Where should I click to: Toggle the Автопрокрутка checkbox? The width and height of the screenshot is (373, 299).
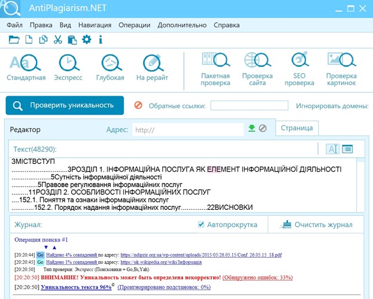coord(201,224)
